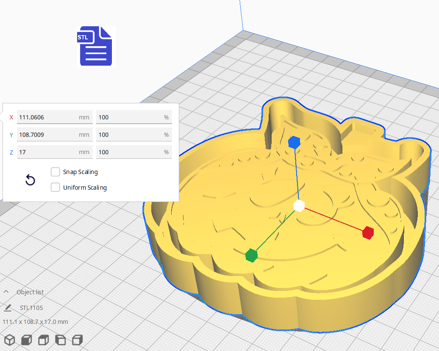Click the reset scale arrow icon

(x=30, y=180)
